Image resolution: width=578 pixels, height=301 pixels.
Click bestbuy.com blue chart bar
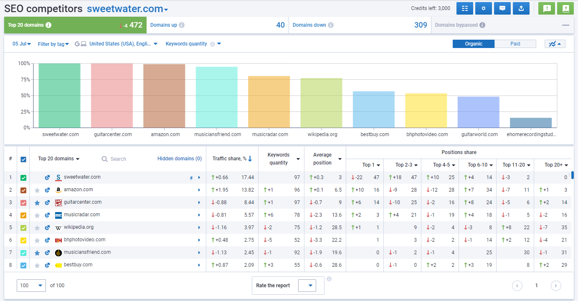tap(374, 109)
